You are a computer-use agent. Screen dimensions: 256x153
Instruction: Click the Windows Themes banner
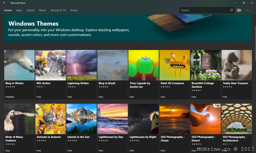tap(128, 28)
